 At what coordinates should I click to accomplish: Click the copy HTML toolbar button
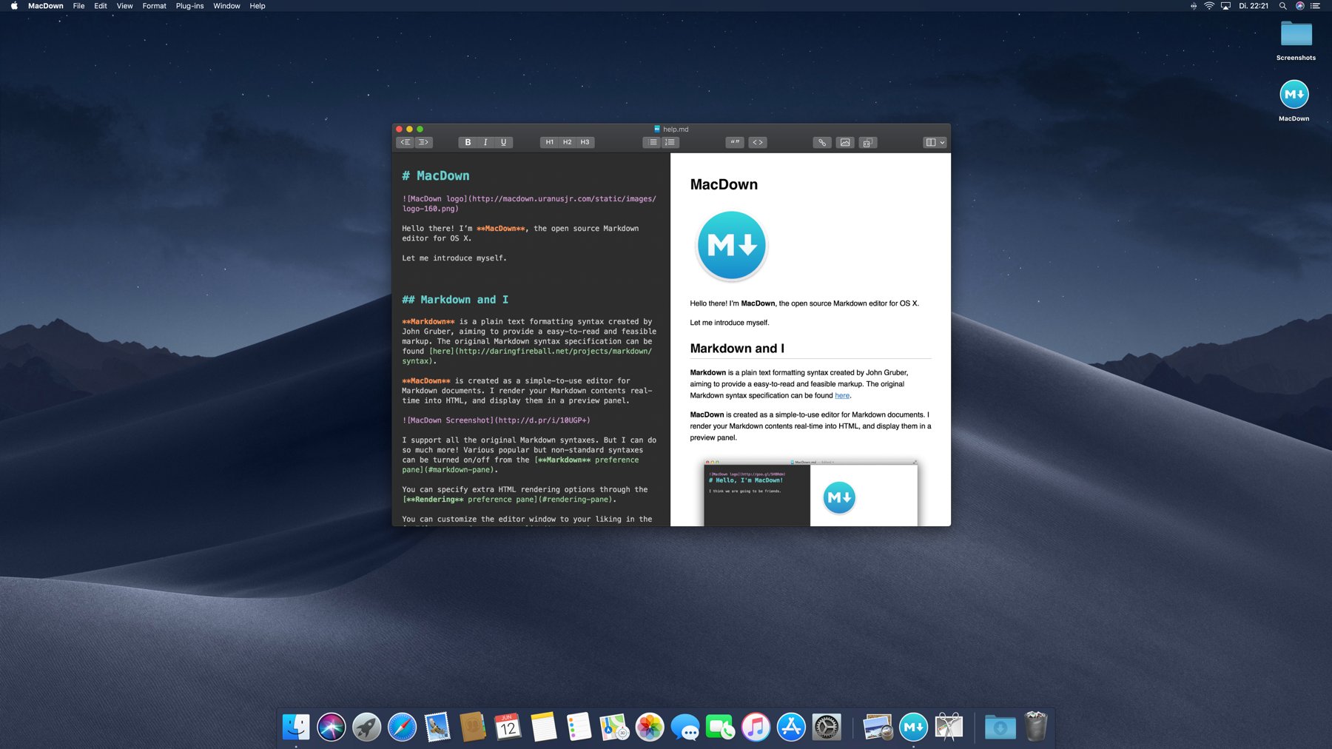click(x=868, y=142)
